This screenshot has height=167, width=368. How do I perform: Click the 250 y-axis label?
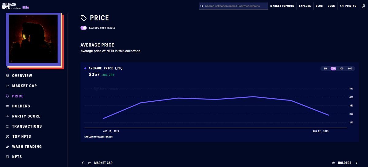[x=351, y=123]
